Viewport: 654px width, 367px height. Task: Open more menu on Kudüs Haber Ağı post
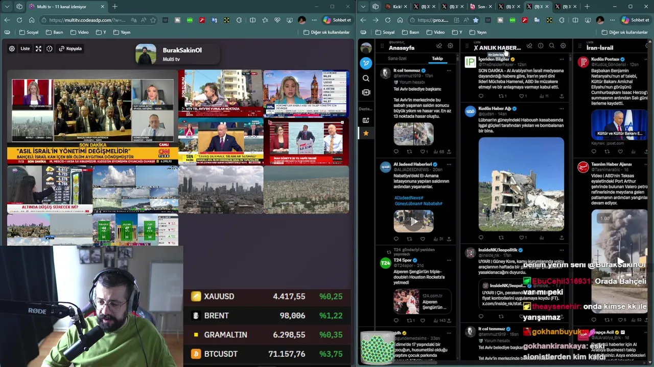[562, 109]
